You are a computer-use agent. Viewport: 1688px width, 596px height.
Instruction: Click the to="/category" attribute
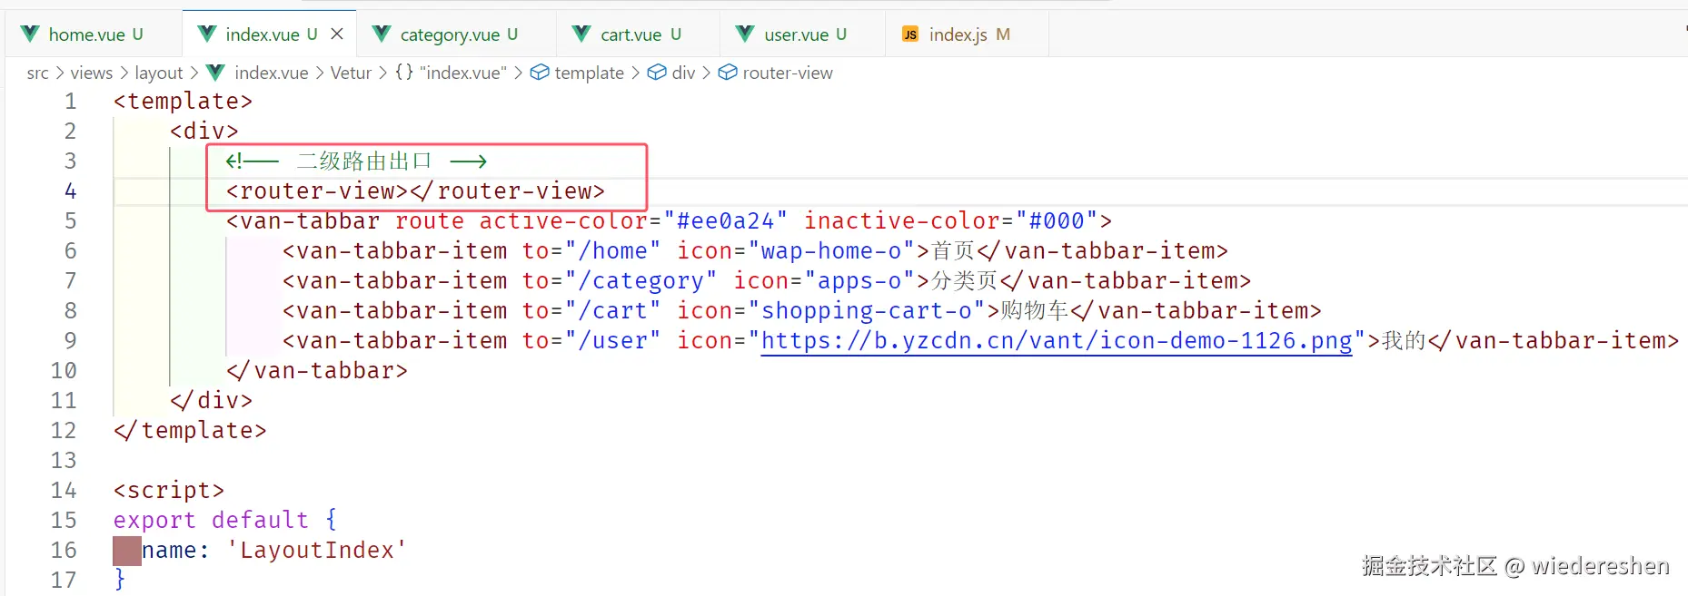point(620,281)
